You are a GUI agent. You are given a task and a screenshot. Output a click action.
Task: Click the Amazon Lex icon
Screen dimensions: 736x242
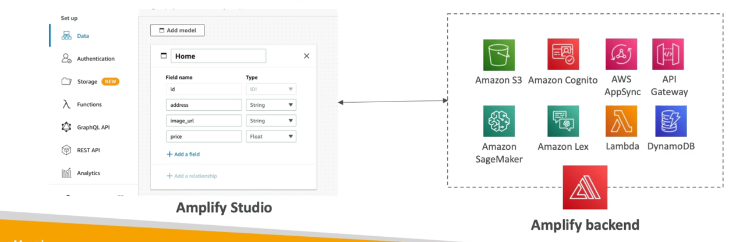(562, 121)
